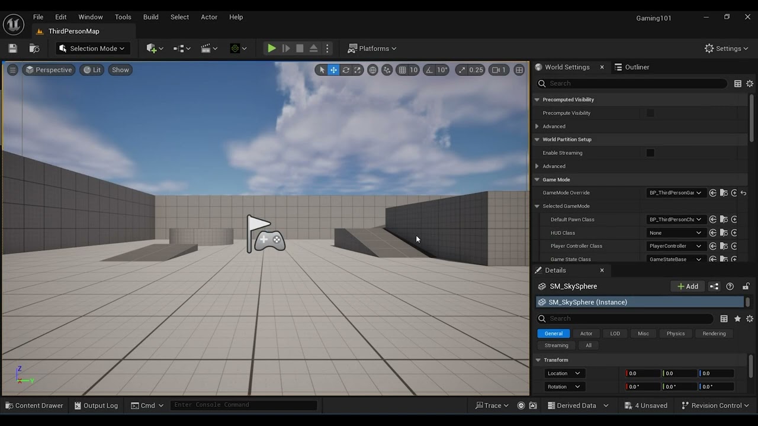
Task: Collapse the Selected GameMode section
Action: pyautogui.click(x=537, y=206)
